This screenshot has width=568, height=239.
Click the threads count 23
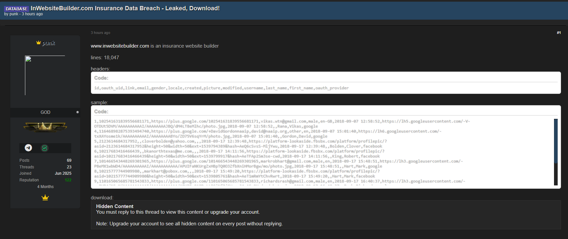click(x=69, y=167)
